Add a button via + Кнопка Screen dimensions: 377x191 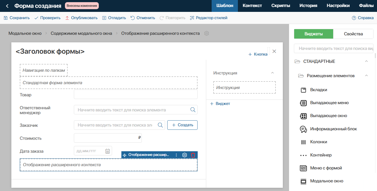258,54
